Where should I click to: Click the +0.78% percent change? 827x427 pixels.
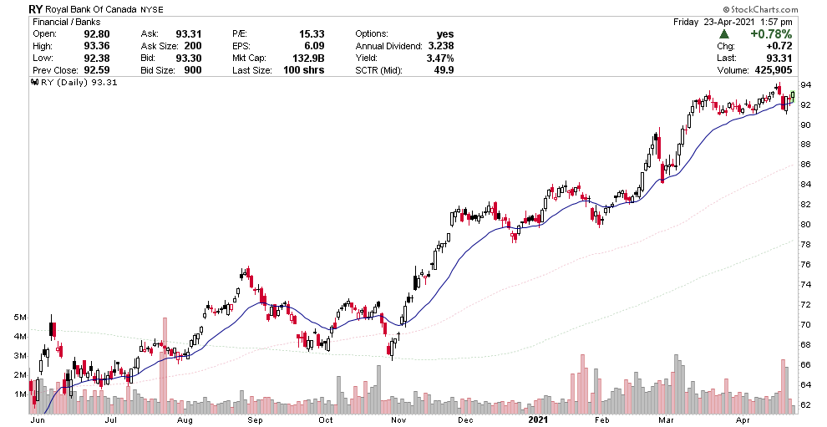(x=772, y=34)
